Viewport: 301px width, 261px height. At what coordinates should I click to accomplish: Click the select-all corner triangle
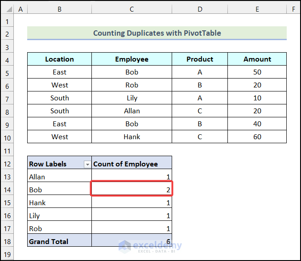click(9, 9)
